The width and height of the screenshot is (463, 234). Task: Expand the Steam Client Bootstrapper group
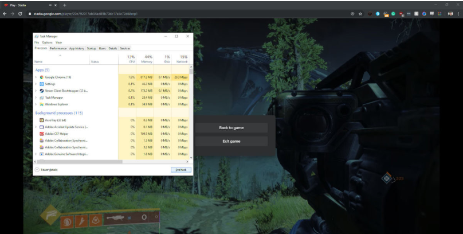tap(36, 91)
